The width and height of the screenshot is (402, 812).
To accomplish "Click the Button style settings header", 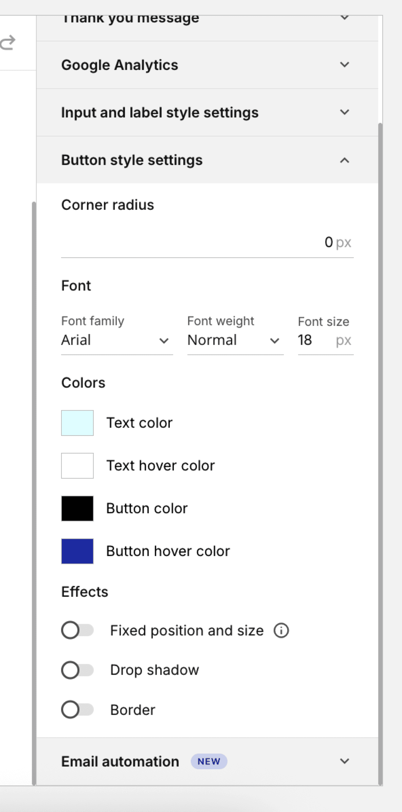I will tap(207, 160).
